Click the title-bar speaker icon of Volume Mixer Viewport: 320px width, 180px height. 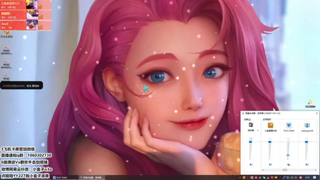pyautogui.click(x=243, y=113)
